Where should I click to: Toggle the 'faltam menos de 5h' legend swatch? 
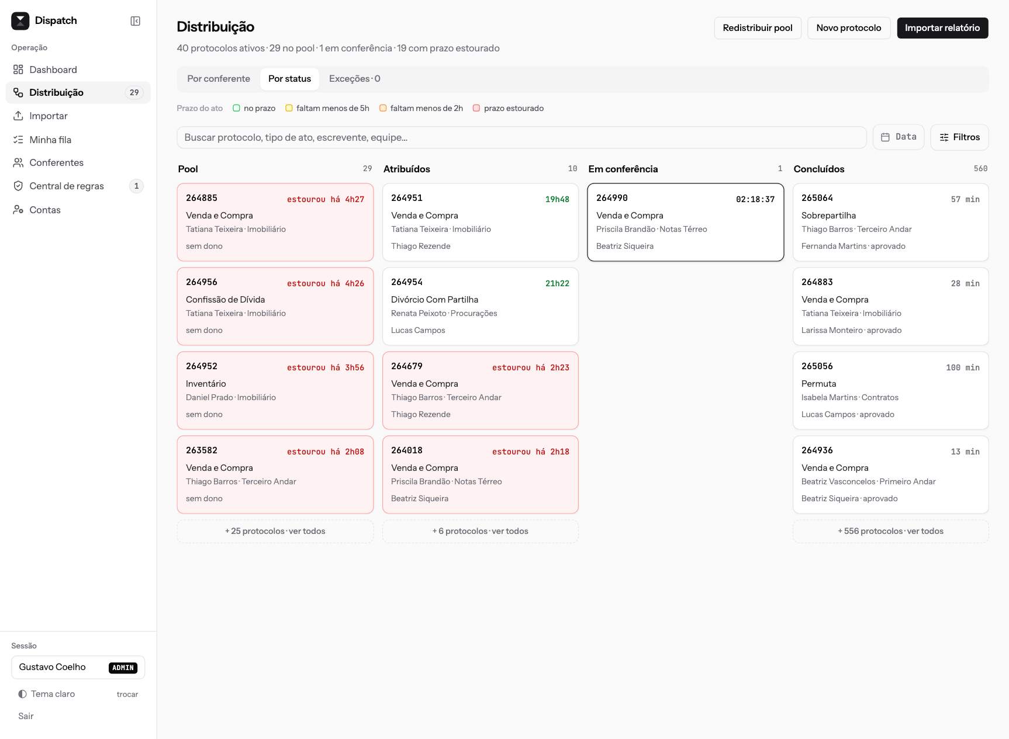coord(289,108)
